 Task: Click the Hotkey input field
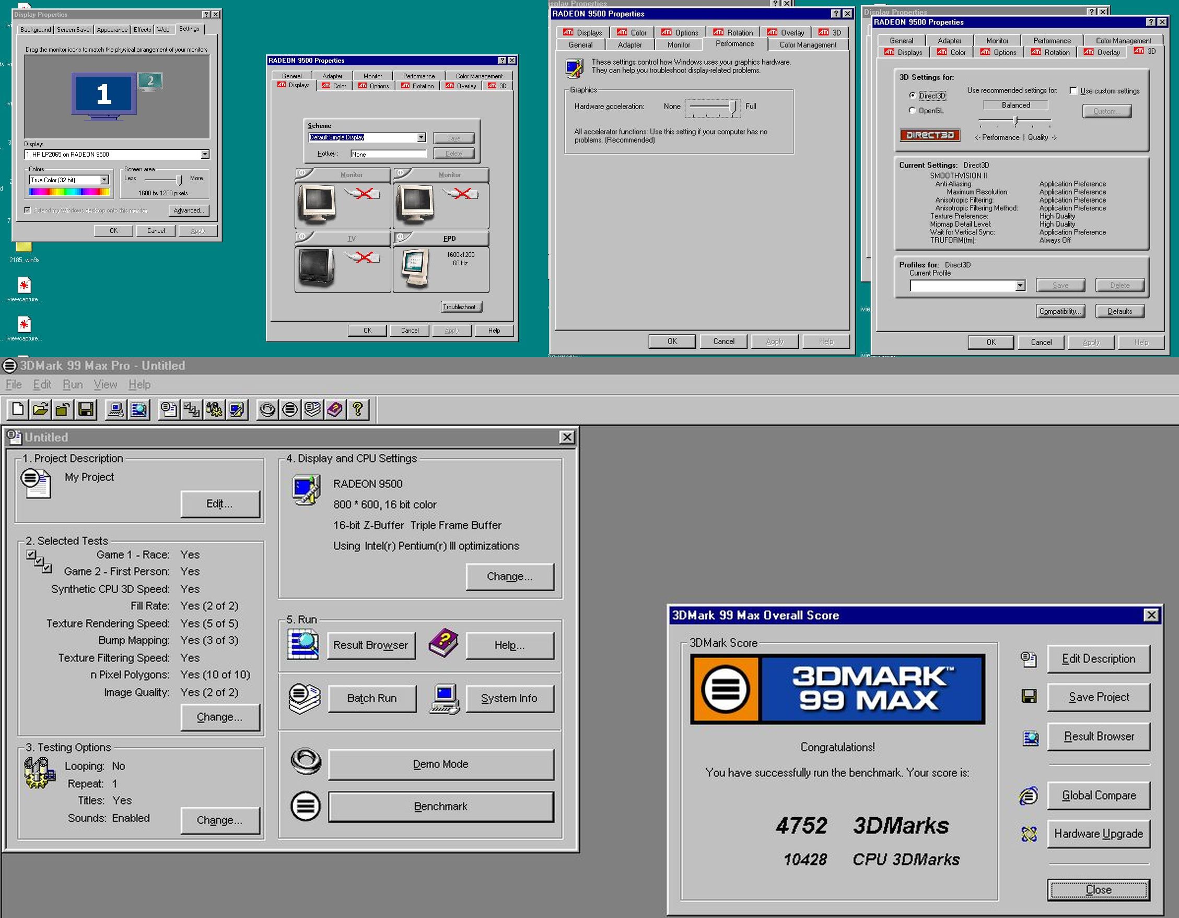coord(388,154)
